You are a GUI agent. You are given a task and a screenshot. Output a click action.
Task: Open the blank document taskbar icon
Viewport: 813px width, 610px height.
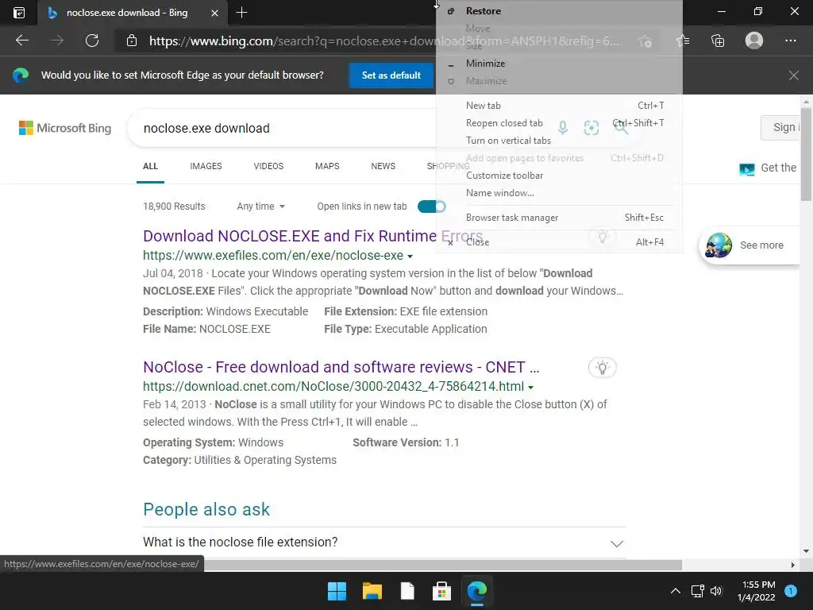(x=407, y=591)
